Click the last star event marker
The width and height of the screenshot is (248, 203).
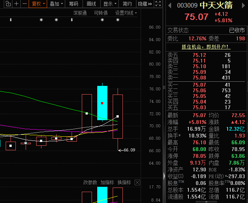[118, 20]
